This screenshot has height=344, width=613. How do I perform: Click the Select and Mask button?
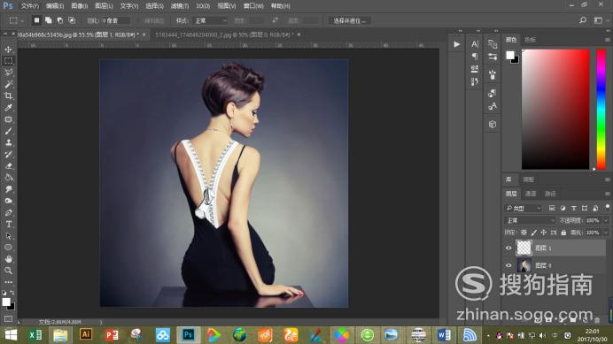click(349, 20)
